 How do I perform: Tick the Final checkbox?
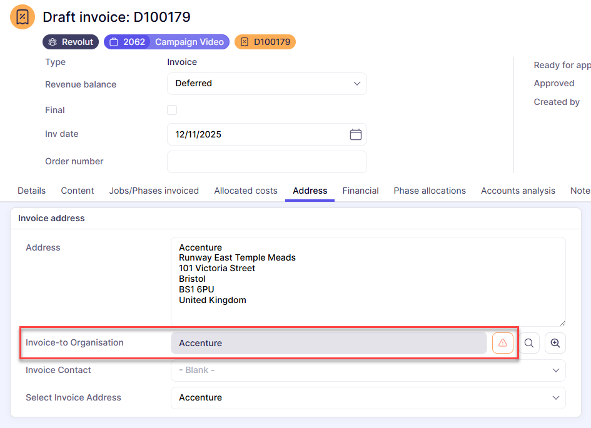point(172,110)
